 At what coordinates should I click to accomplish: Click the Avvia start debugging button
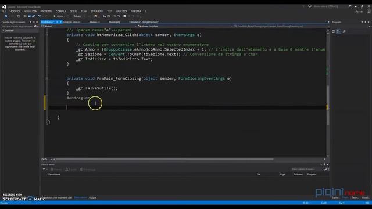(58, 16)
